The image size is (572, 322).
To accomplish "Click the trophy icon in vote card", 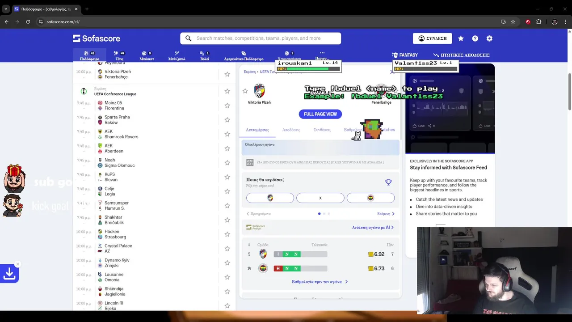I will (388, 182).
